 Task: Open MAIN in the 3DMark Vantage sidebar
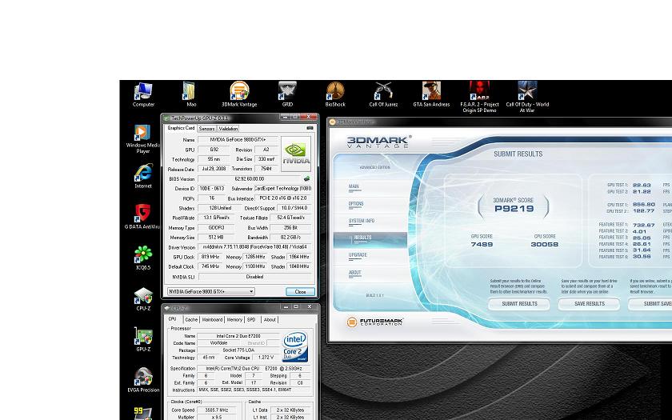(354, 187)
